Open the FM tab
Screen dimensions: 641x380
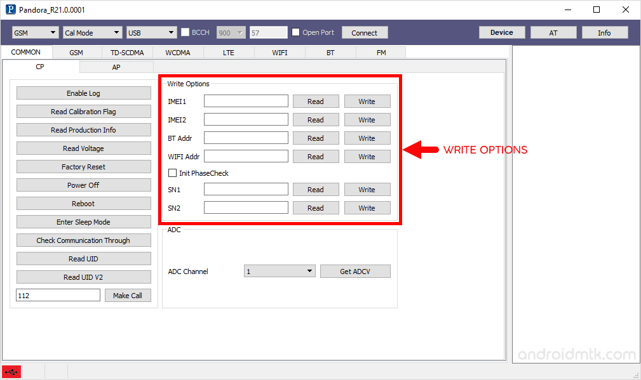pos(381,52)
